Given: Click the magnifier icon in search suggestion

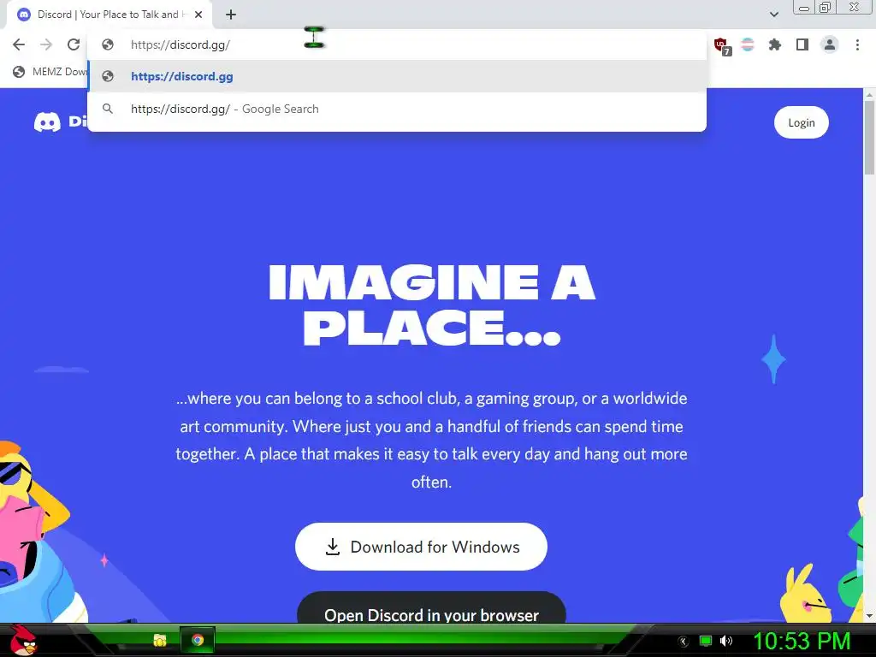Looking at the screenshot, I should click(108, 109).
